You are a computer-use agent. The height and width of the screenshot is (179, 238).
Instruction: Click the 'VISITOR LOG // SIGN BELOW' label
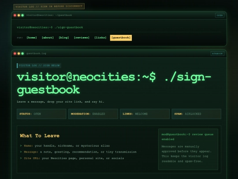click(39, 65)
